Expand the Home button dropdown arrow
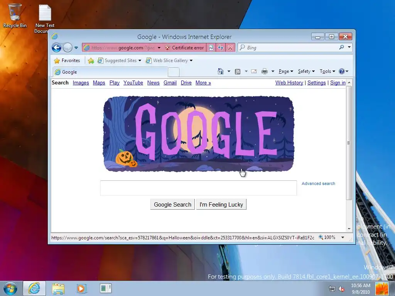Screen dimensions: 395x296 point(229,71)
